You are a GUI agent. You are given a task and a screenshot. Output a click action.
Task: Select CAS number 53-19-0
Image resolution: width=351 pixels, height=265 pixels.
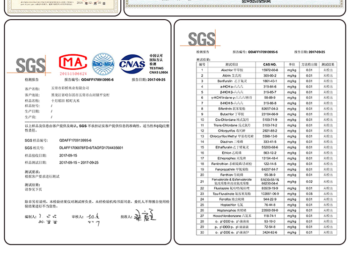(270, 221)
